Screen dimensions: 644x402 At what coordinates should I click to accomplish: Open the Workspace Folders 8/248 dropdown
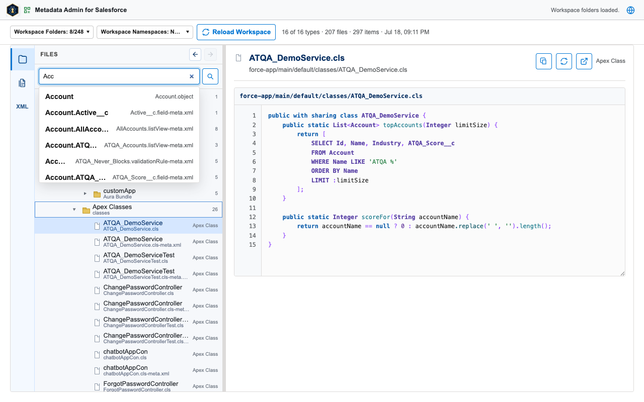point(52,32)
